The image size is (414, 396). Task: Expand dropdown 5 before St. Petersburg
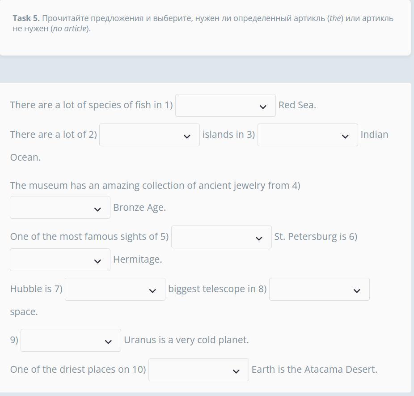pyautogui.click(x=221, y=237)
